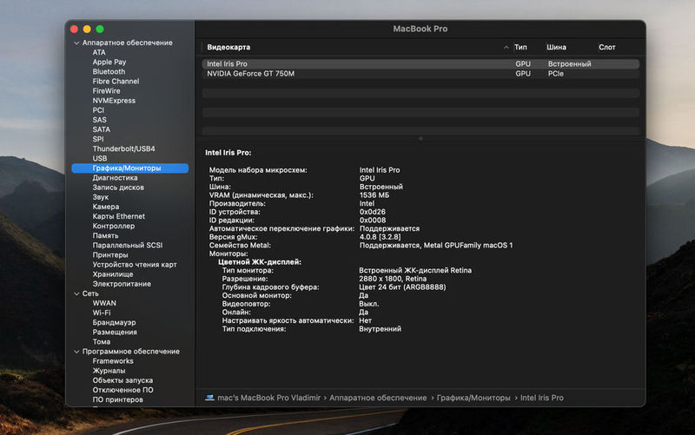Image resolution: width=695 pixels, height=435 pixels.
Task: Select SATA in the sidebar
Action: [x=101, y=129]
